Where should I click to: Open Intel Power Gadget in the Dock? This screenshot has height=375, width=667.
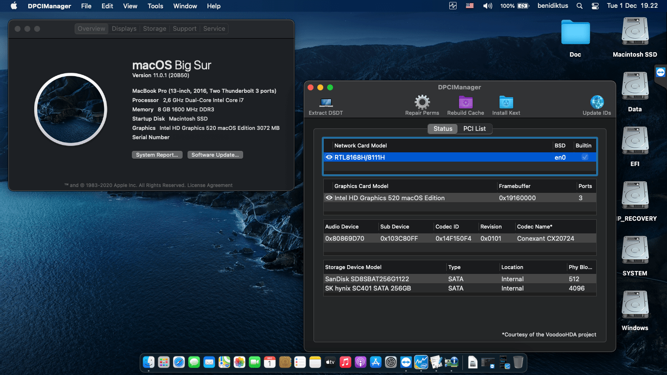[x=421, y=362]
